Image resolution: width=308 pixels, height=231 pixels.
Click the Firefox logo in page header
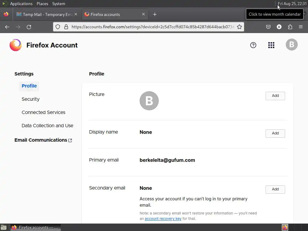point(16,45)
